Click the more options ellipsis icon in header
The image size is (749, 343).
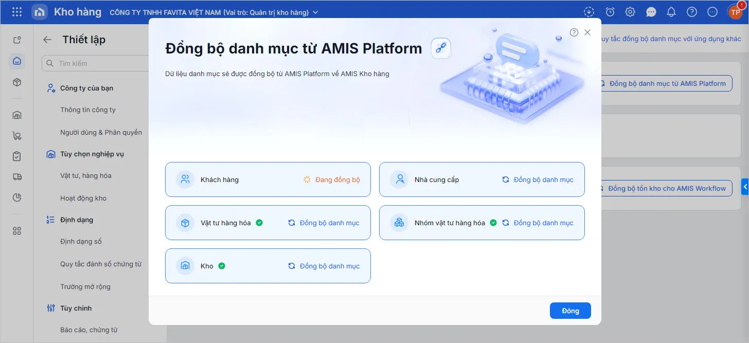click(712, 12)
